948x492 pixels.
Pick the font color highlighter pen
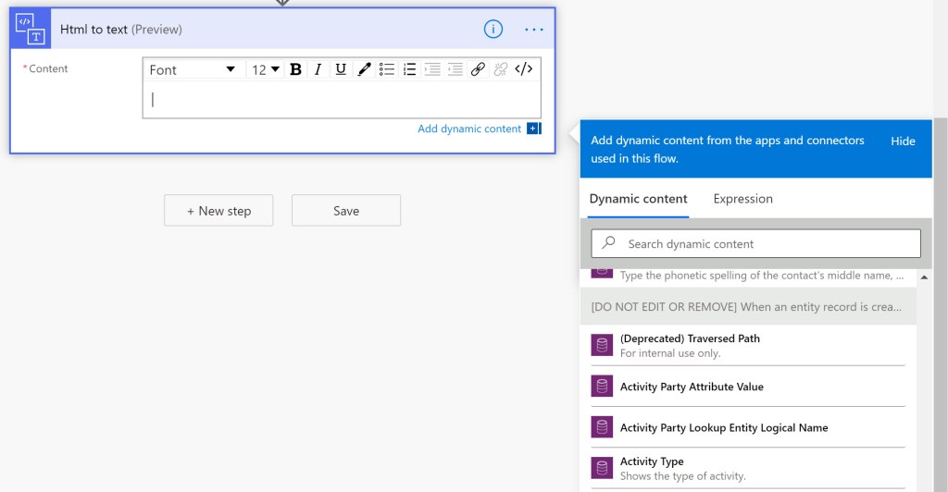click(x=364, y=69)
